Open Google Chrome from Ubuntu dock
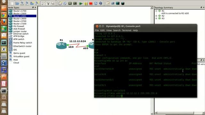Image resolution: width=205 pixels, height=115 pixels. pos(4,15)
